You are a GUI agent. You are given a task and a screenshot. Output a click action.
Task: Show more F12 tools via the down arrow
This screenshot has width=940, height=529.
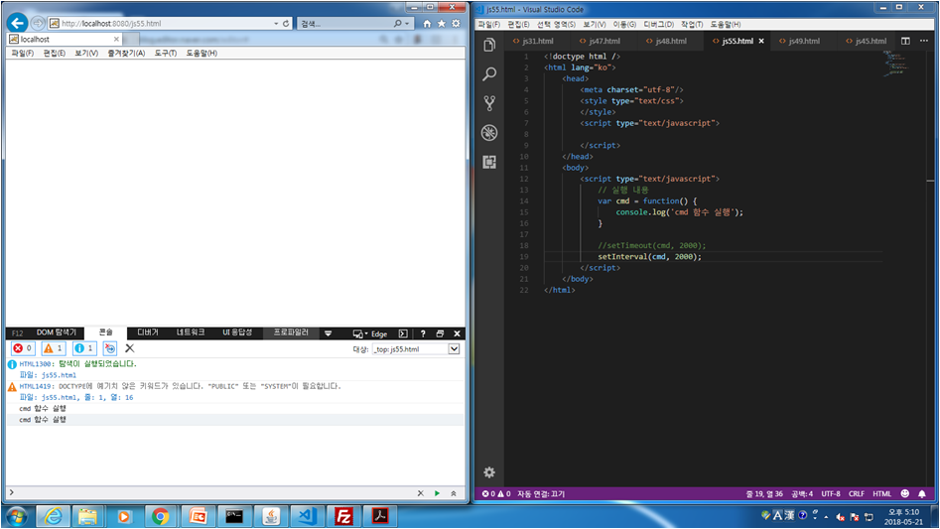click(328, 333)
